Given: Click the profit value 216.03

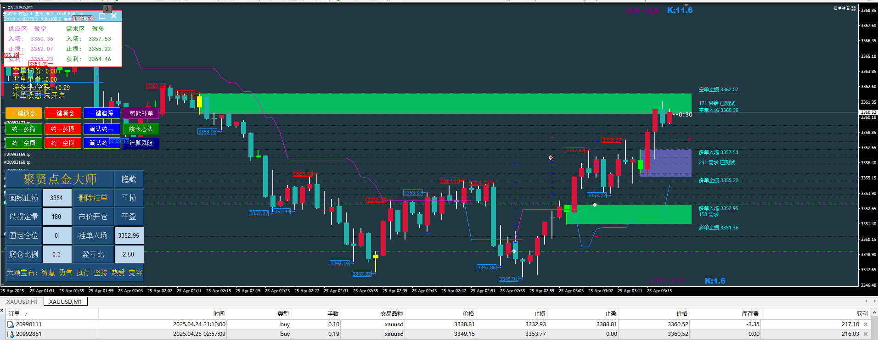Looking at the screenshot, I should point(850,334).
